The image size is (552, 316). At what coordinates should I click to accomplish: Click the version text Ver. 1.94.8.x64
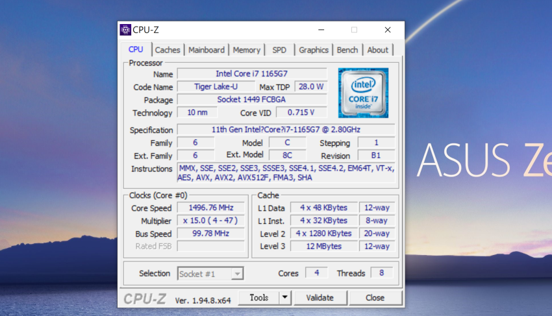[203, 300]
